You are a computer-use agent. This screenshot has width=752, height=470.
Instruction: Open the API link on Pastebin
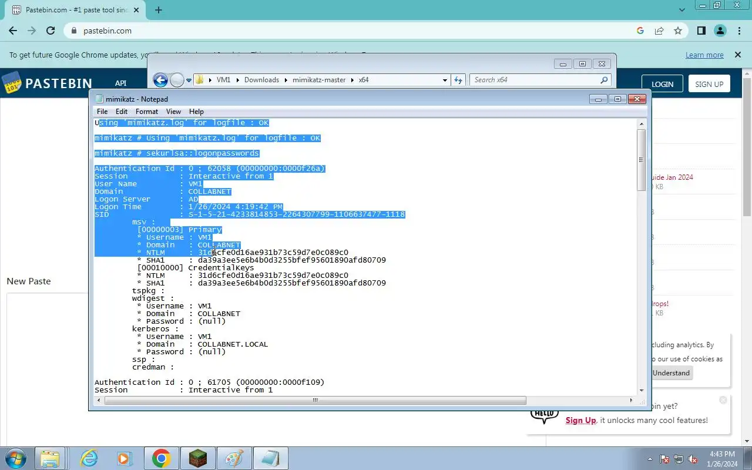pos(121,83)
